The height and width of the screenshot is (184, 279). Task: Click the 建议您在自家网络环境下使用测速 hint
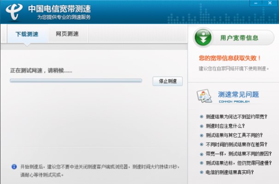coord(234,68)
